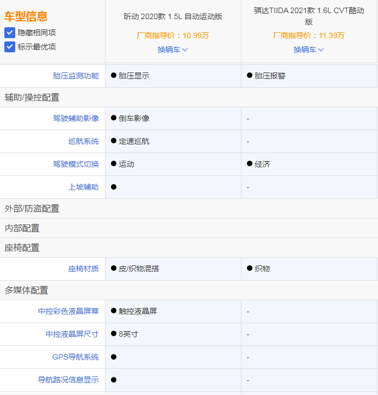
Task: Click the 中控彩色液晶屏幕 parameter link
Action: click(68, 311)
